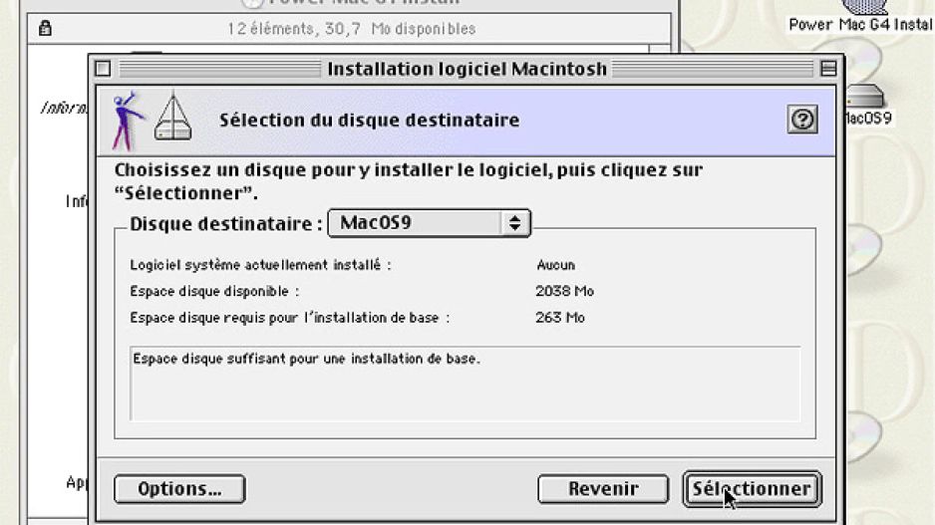935x525 pixels.
Task: Click the Revenir button
Action: coord(603,489)
